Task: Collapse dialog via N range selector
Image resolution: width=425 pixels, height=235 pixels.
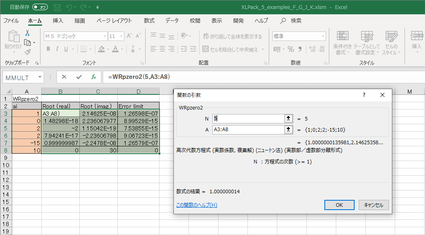Action: point(288,119)
